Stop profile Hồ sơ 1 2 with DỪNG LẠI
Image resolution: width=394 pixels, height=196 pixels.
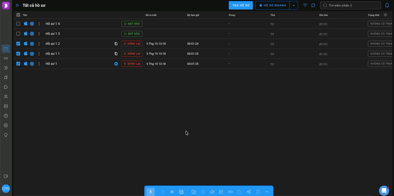tap(132, 44)
